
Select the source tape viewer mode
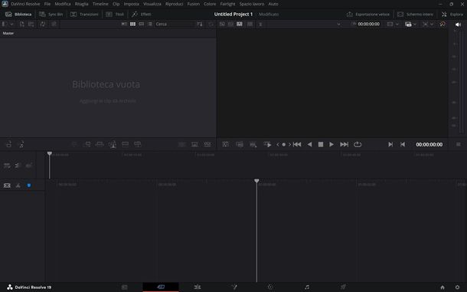(x=230, y=25)
